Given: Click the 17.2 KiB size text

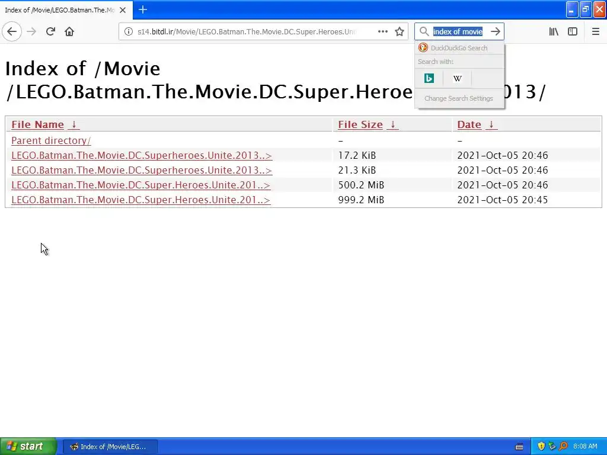Looking at the screenshot, I should tap(357, 156).
